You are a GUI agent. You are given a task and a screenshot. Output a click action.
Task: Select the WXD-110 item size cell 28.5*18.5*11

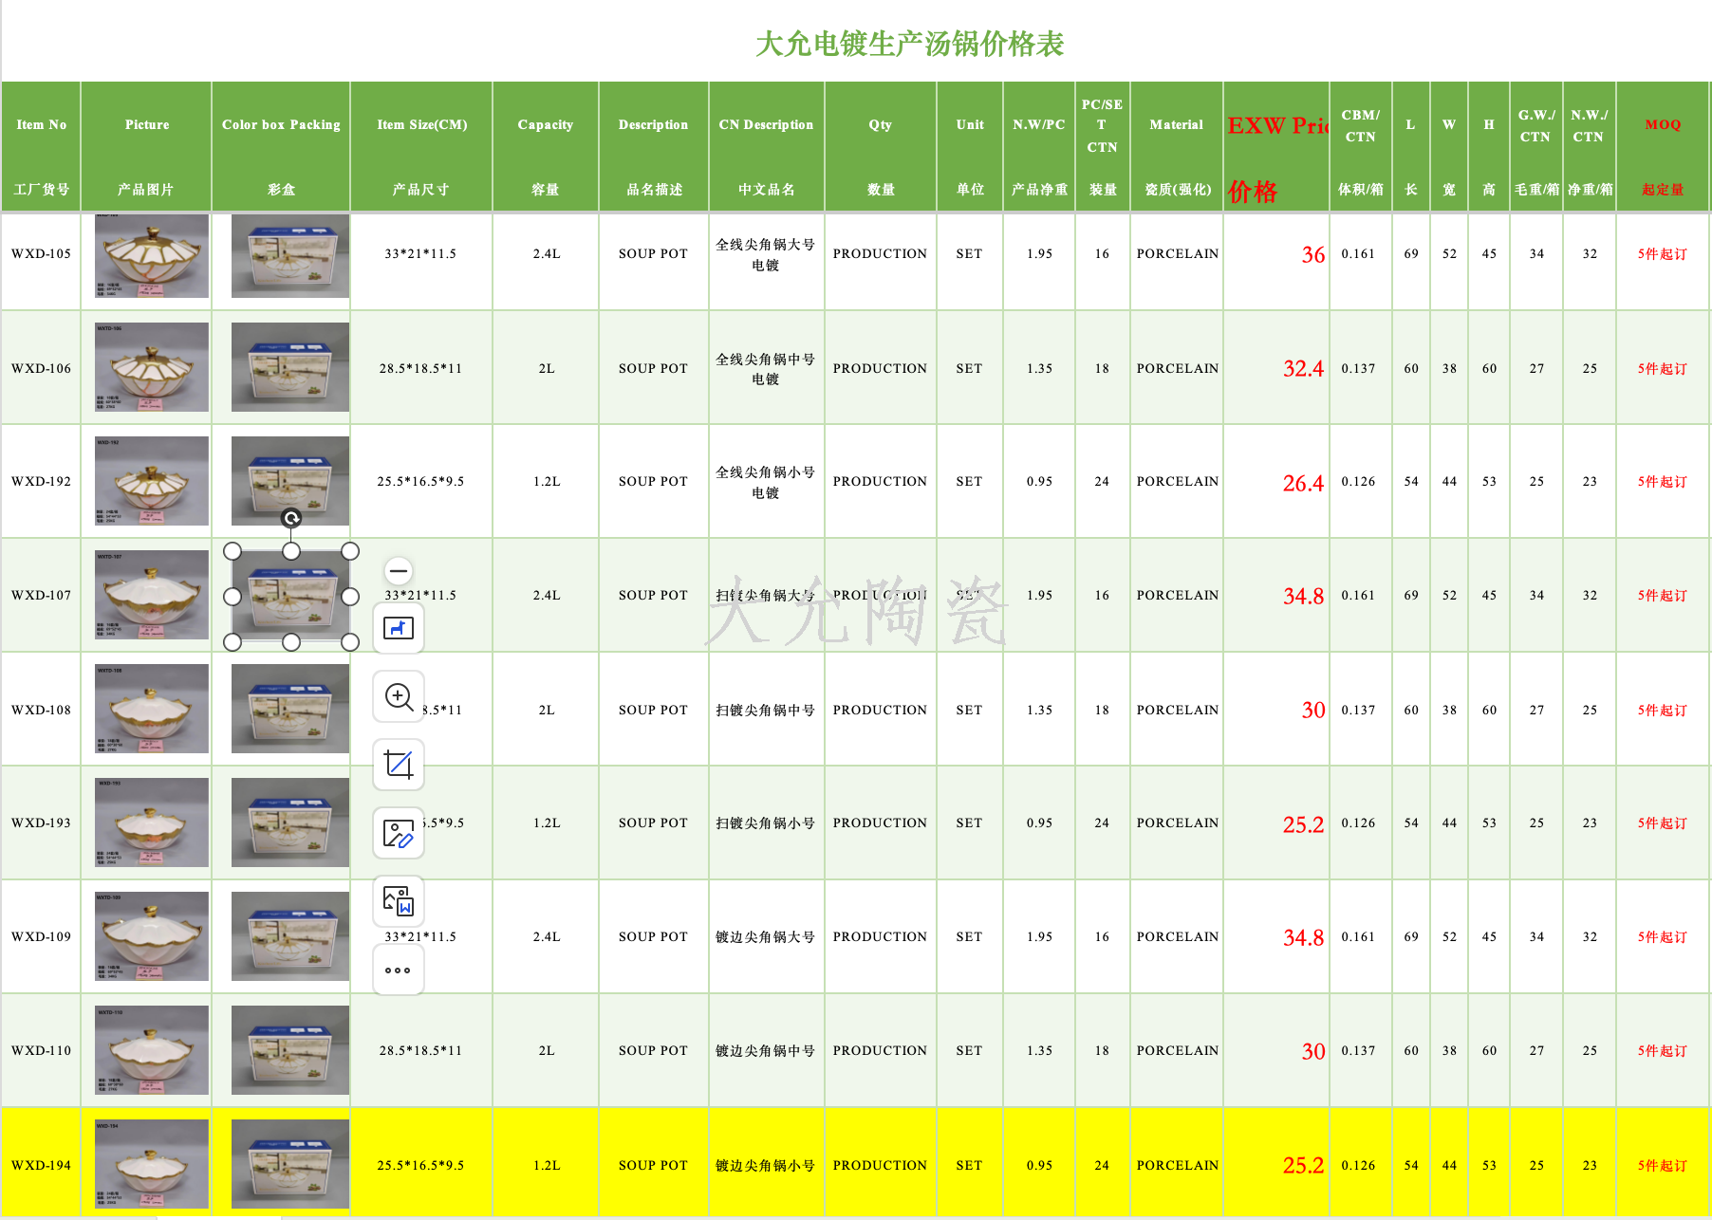click(420, 1050)
